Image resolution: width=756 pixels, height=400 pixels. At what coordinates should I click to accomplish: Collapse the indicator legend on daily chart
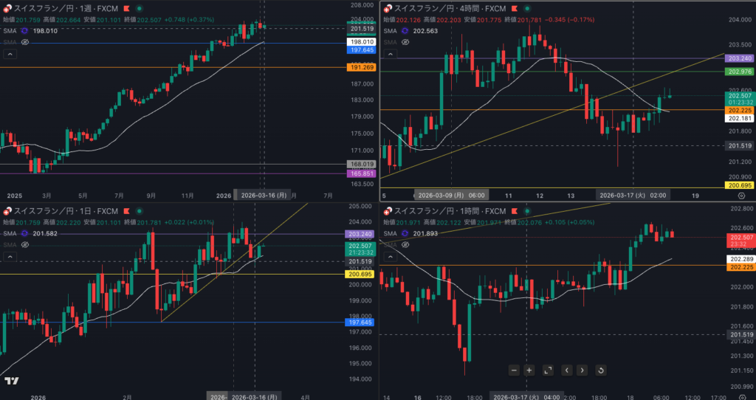click(x=10, y=256)
